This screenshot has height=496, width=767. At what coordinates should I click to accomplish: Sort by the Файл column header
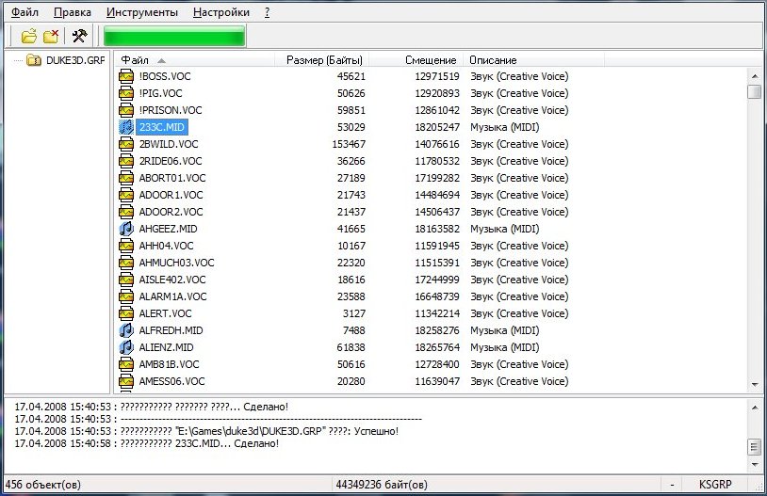point(194,60)
